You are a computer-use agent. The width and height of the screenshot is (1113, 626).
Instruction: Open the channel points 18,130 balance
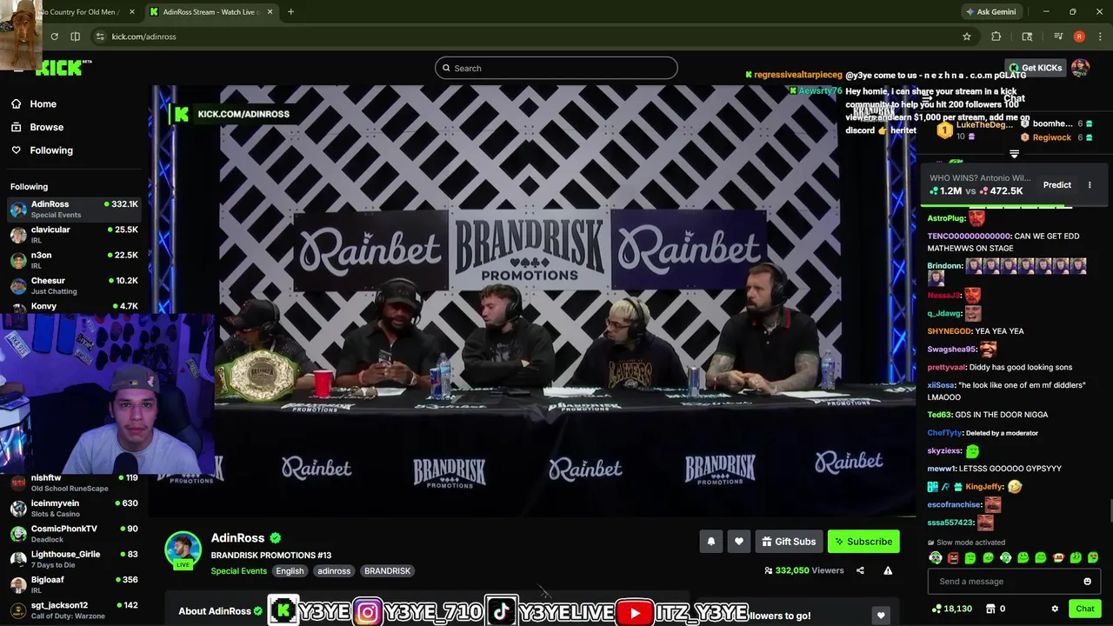[x=951, y=609]
